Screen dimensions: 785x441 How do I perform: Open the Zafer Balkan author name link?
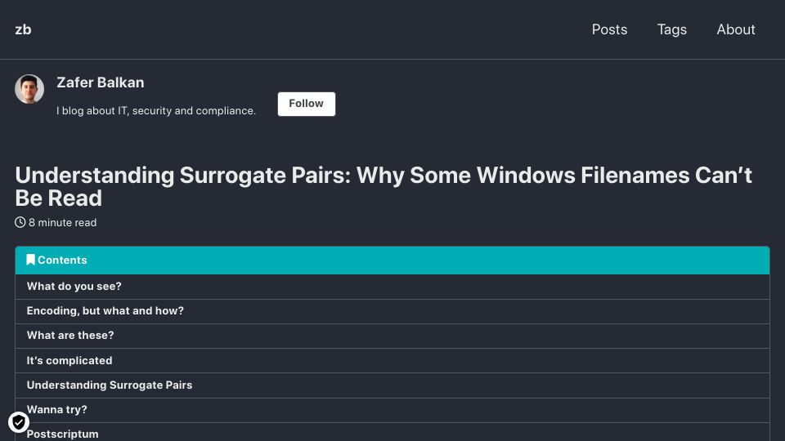tap(100, 82)
